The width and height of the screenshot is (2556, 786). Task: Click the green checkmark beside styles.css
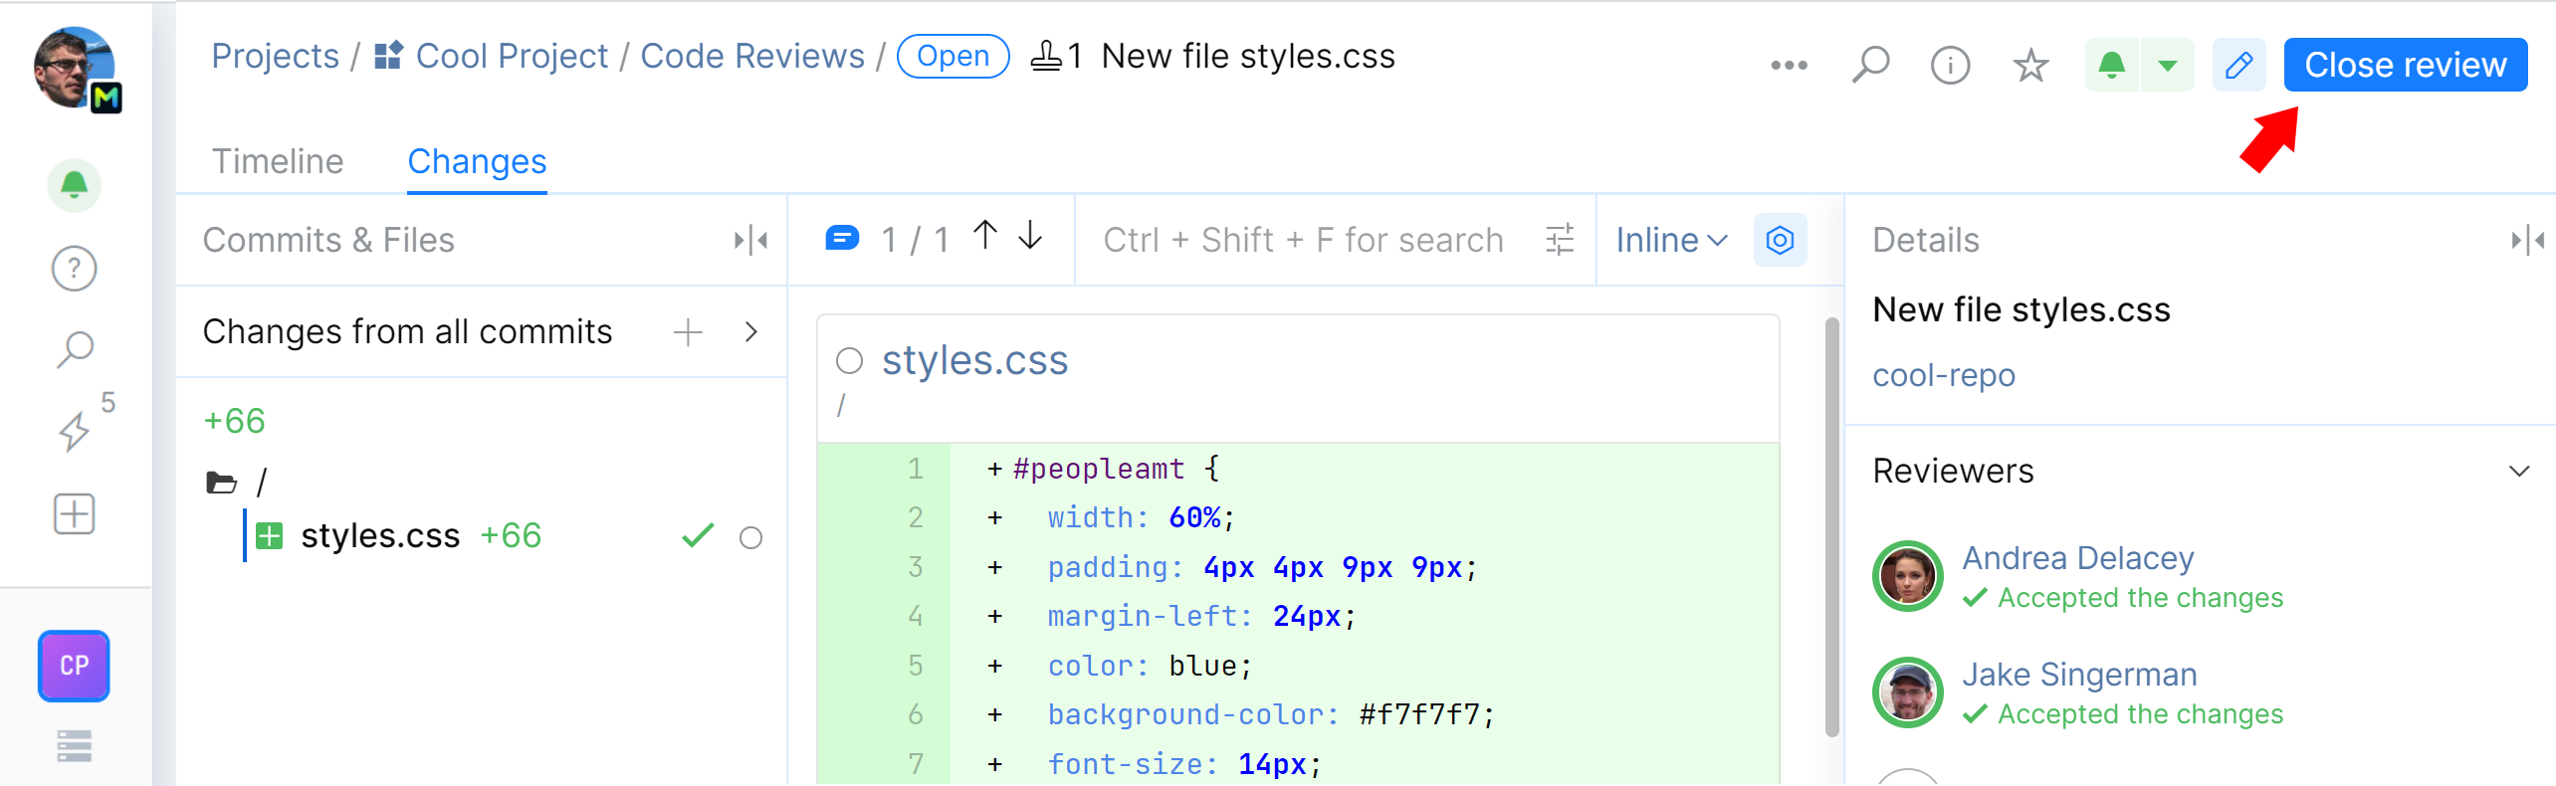[x=698, y=535]
